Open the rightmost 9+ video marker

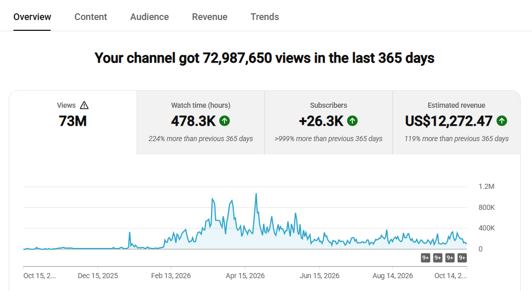pos(462,258)
